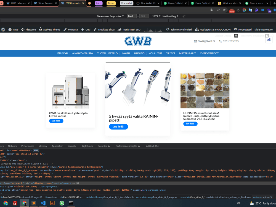The width and height of the screenshot is (276, 207).
Task: Switch to DevTools Network tab
Action: (12, 146)
